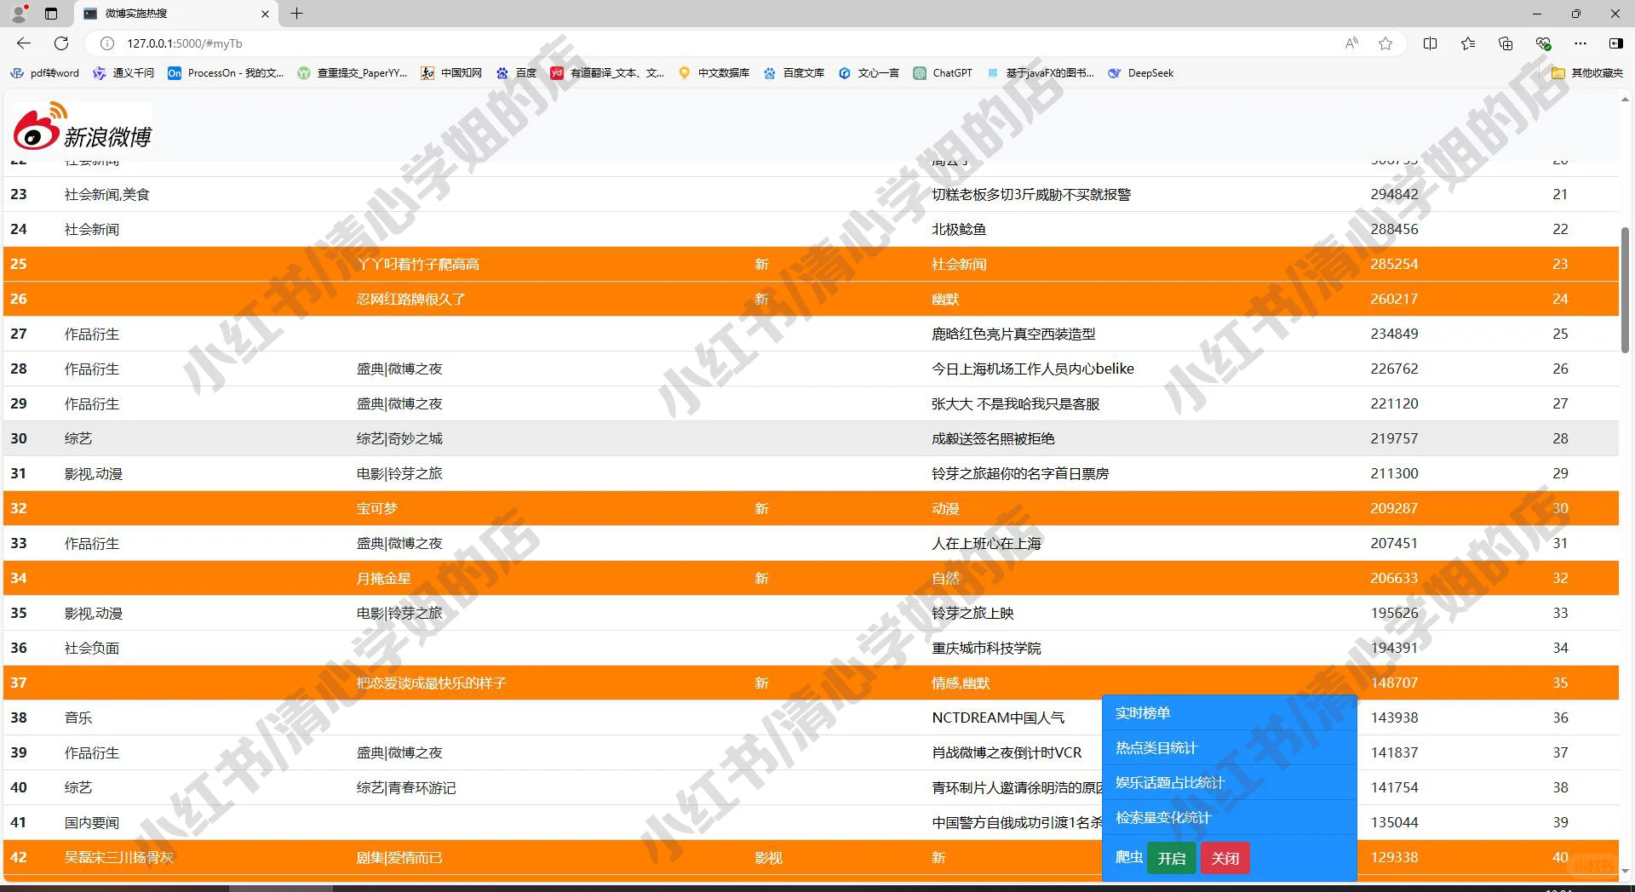Open the Copilot sidebar icon

click(x=1615, y=43)
